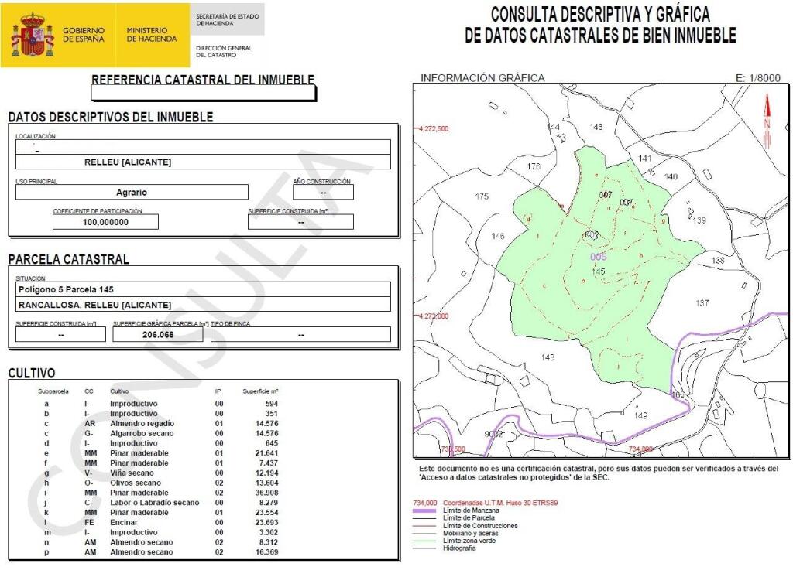The image size is (793, 577).
Task: Click the E: 1/8000 scale label
Action: tap(757, 78)
